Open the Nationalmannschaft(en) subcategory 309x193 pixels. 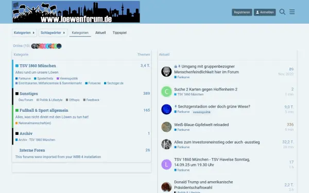[x=33, y=123]
